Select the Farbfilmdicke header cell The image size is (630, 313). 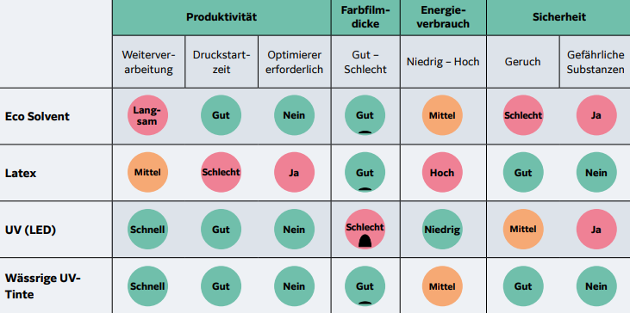point(365,17)
